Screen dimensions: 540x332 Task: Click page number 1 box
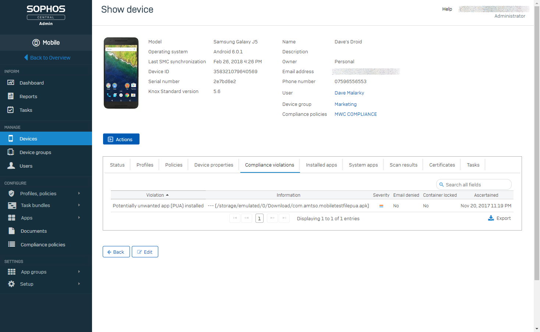point(260,218)
